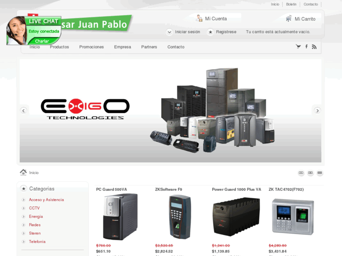Open the Contacto menu item in navigation bar
342x256 pixels.
pyautogui.click(x=176, y=47)
